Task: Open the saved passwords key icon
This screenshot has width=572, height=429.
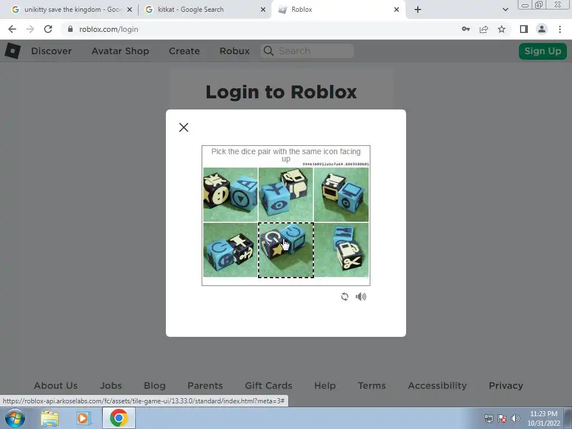Action: [x=466, y=29]
